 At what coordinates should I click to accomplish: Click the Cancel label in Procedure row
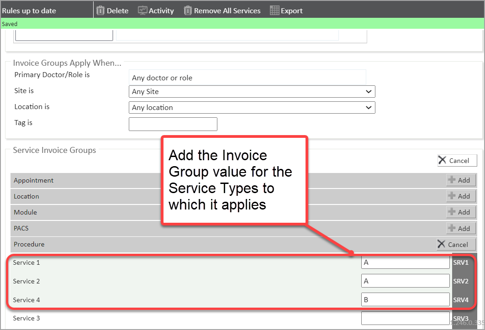(x=458, y=245)
